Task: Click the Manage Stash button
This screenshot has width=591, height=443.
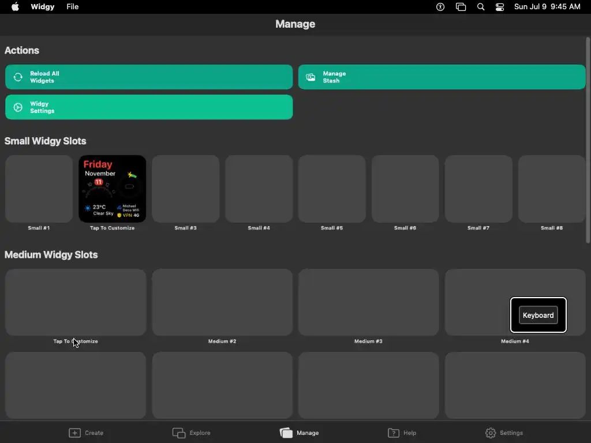Action: coord(442,77)
